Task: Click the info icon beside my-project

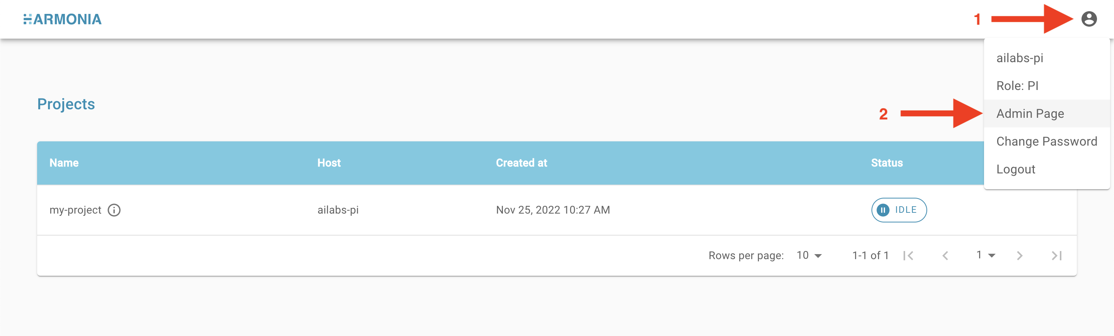Action: point(114,210)
